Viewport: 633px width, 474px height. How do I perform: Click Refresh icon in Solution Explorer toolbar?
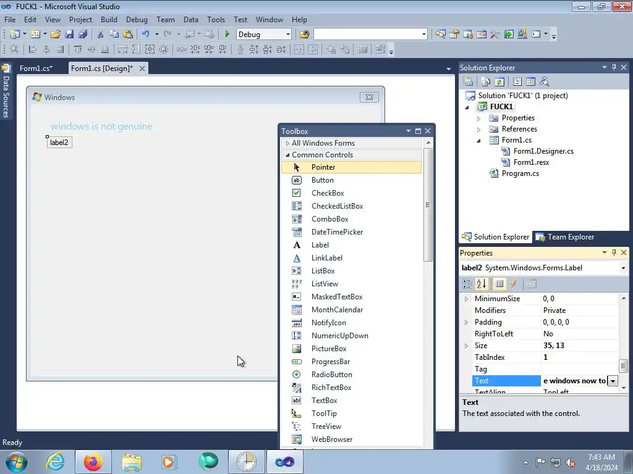(499, 82)
